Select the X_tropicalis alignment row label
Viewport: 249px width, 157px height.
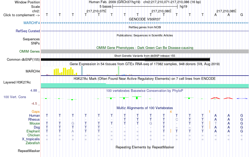[x=31, y=139]
